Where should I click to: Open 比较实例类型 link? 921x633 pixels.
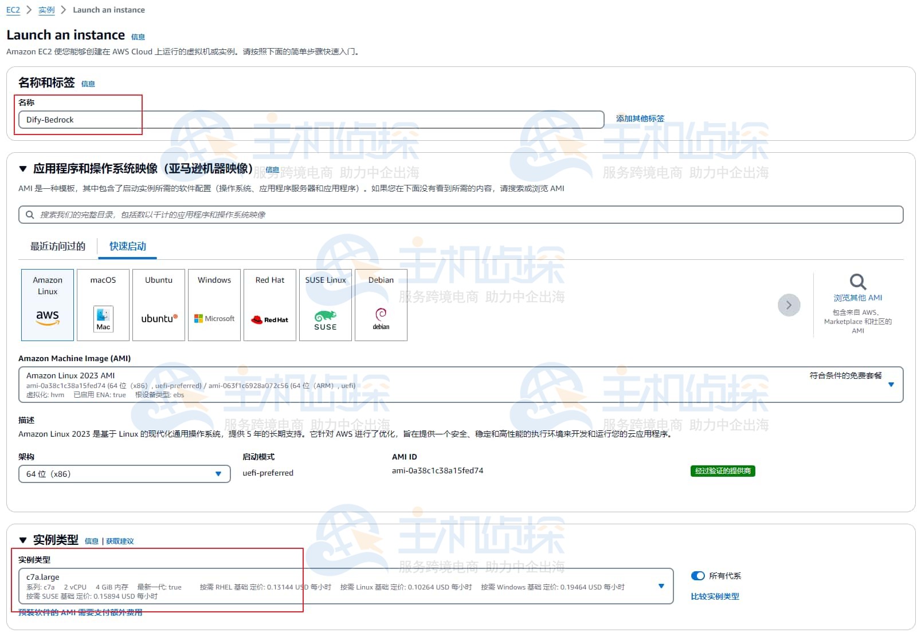coord(715,596)
